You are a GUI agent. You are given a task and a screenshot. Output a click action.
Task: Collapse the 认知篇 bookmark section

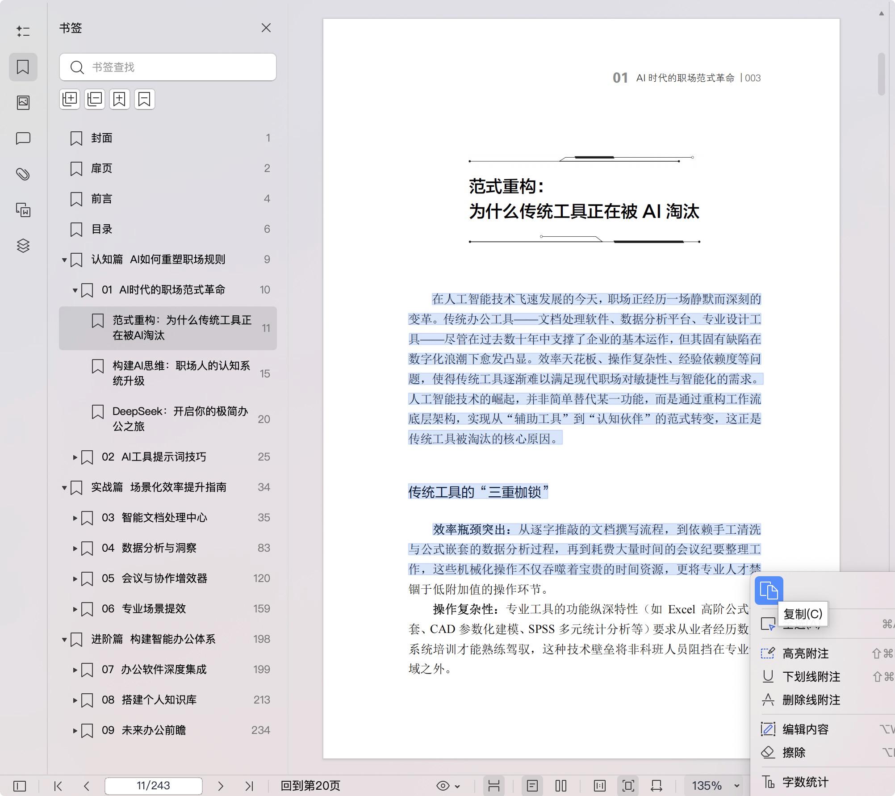(x=64, y=259)
